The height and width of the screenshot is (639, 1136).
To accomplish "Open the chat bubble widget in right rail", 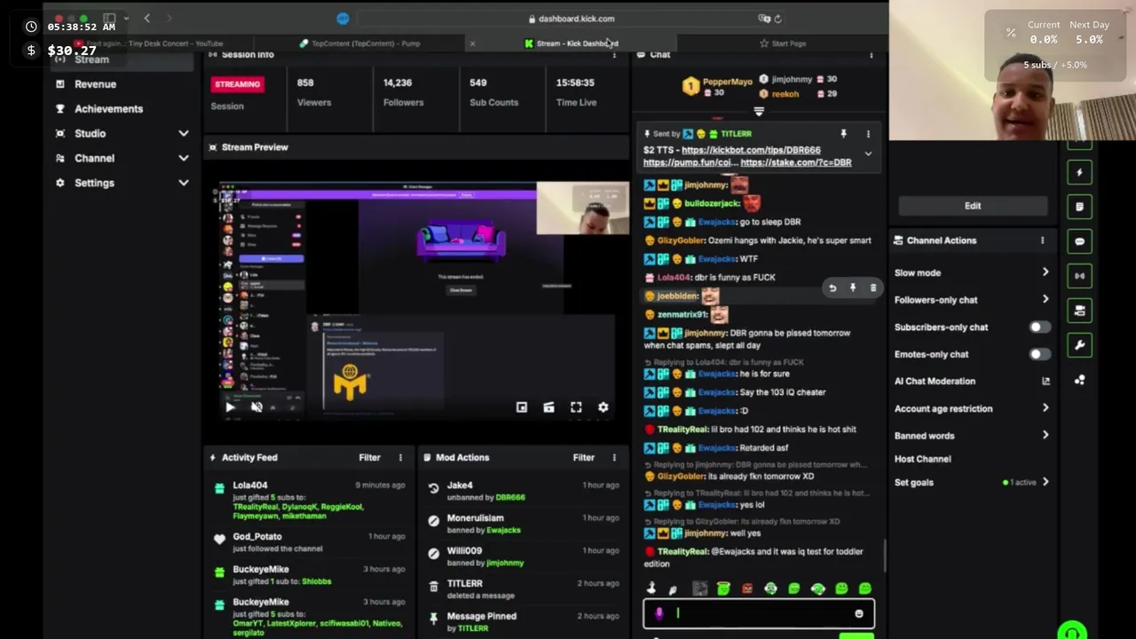I will pos(1079,241).
